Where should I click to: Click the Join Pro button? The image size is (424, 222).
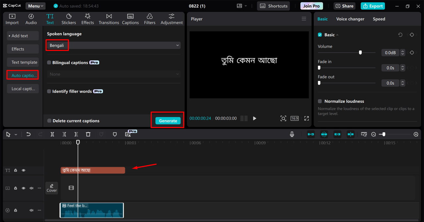coord(312,6)
